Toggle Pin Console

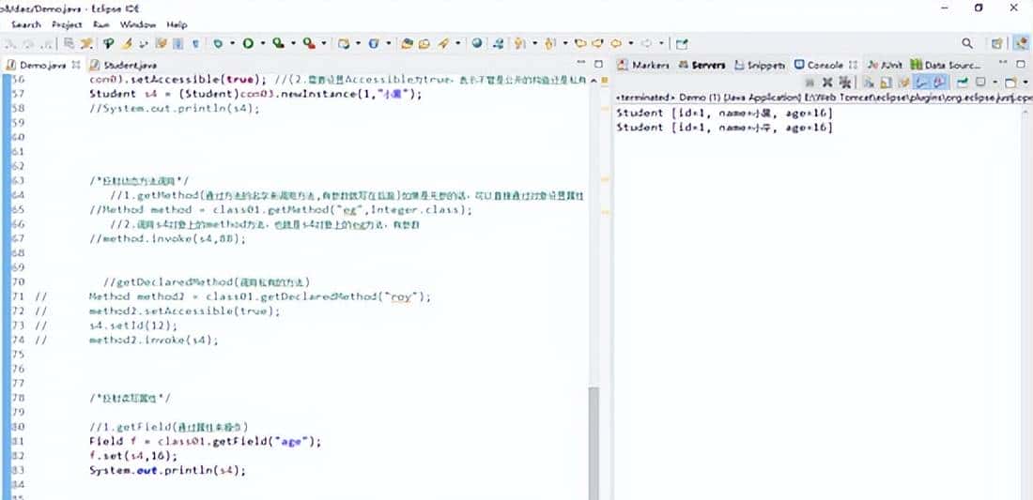click(x=962, y=83)
